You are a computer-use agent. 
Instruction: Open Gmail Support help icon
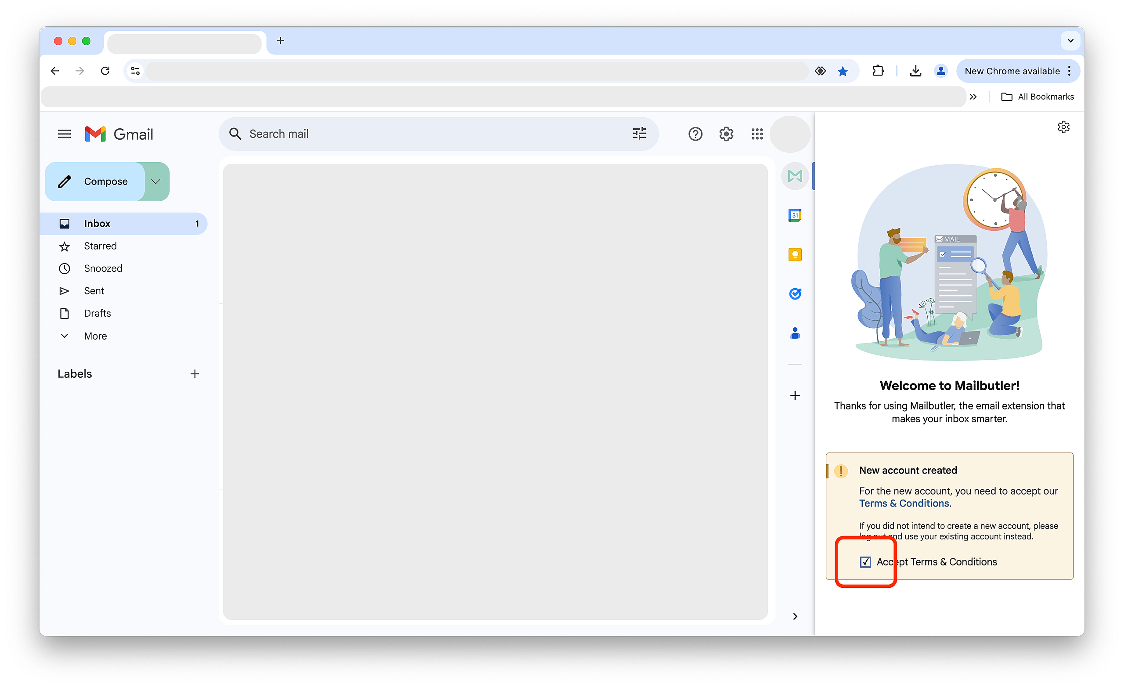[x=695, y=134]
